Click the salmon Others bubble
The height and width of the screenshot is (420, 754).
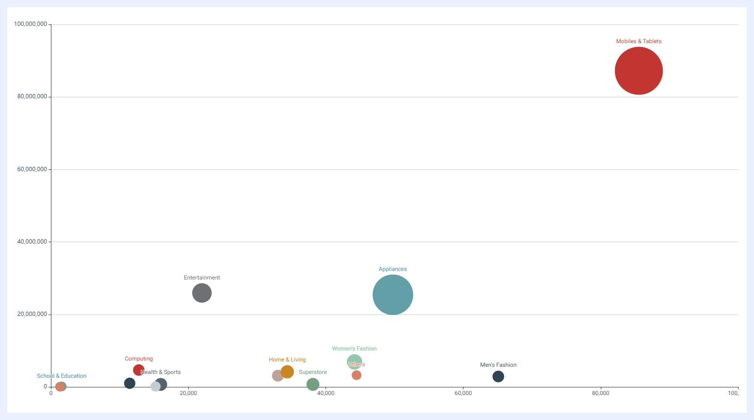click(x=356, y=375)
